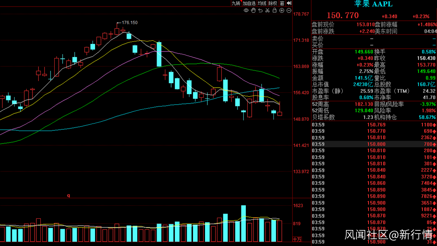
Task: Toggle chart visibility with the eye icon
Action: [x=246, y=11]
